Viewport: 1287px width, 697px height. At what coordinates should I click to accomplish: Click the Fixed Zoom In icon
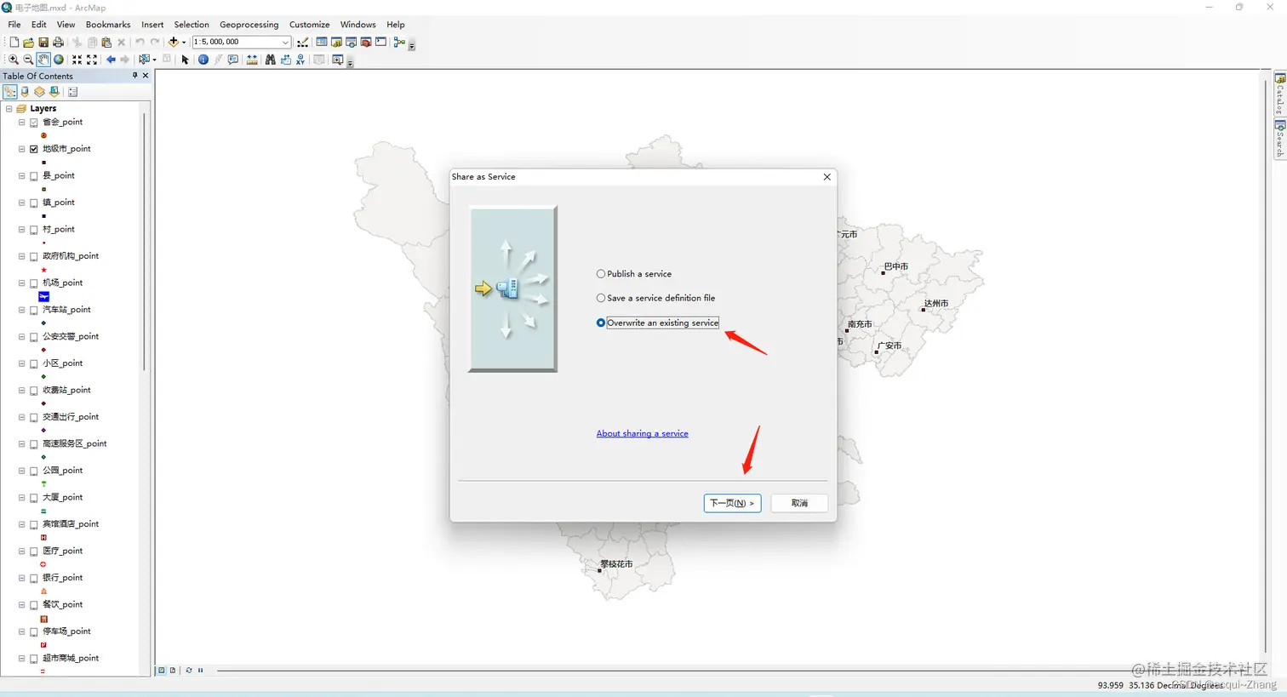coord(77,60)
